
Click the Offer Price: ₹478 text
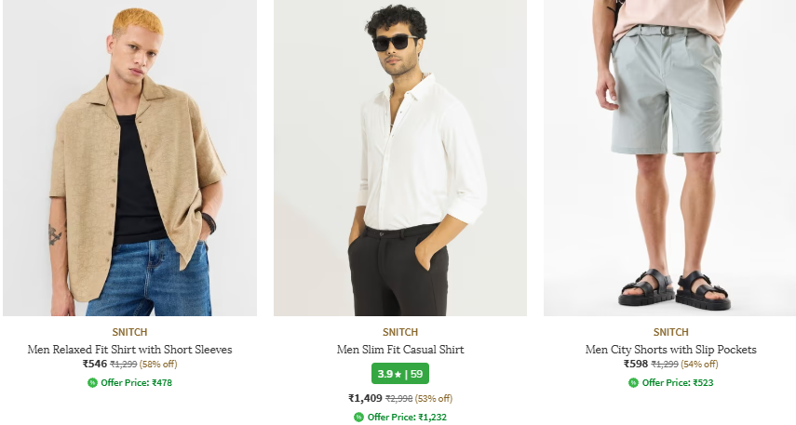(136, 382)
